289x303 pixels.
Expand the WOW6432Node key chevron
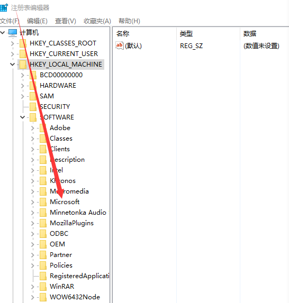33,297
